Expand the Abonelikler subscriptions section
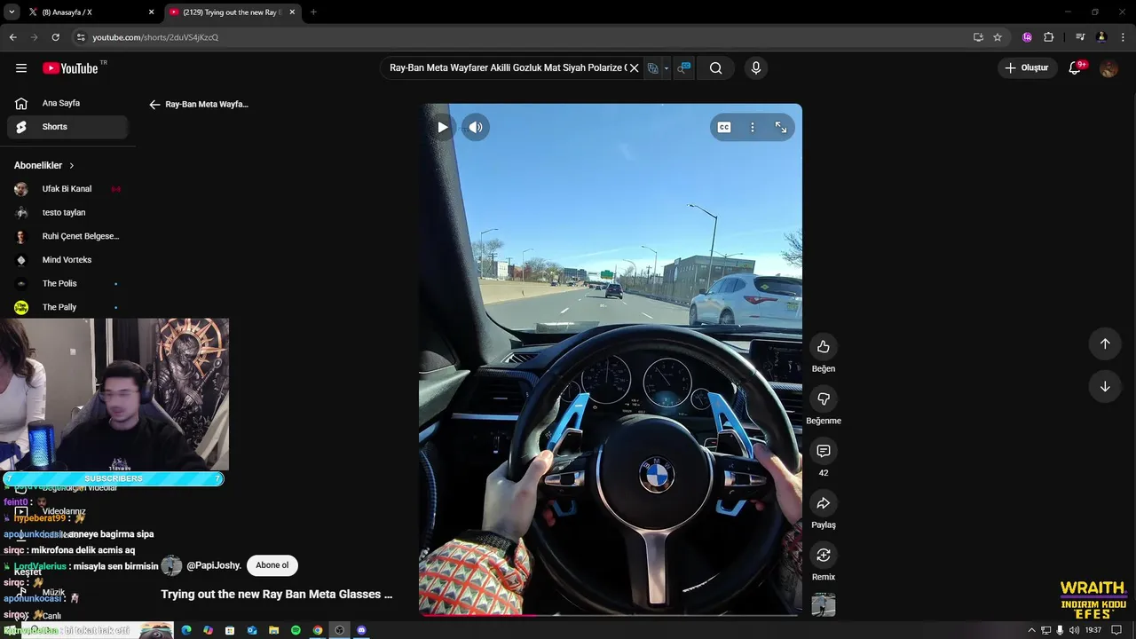Viewport: 1136px width, 639px height. pos(44,166)
